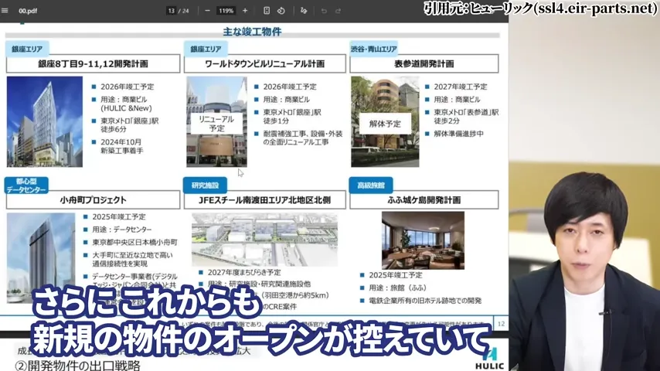Click the 研究施設 tag
Screen dimensions: 660x371
pos(205,185)
